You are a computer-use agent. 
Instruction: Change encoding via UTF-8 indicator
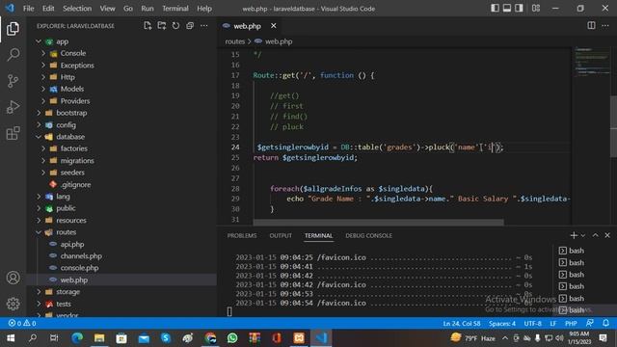[x=533, y=323]
